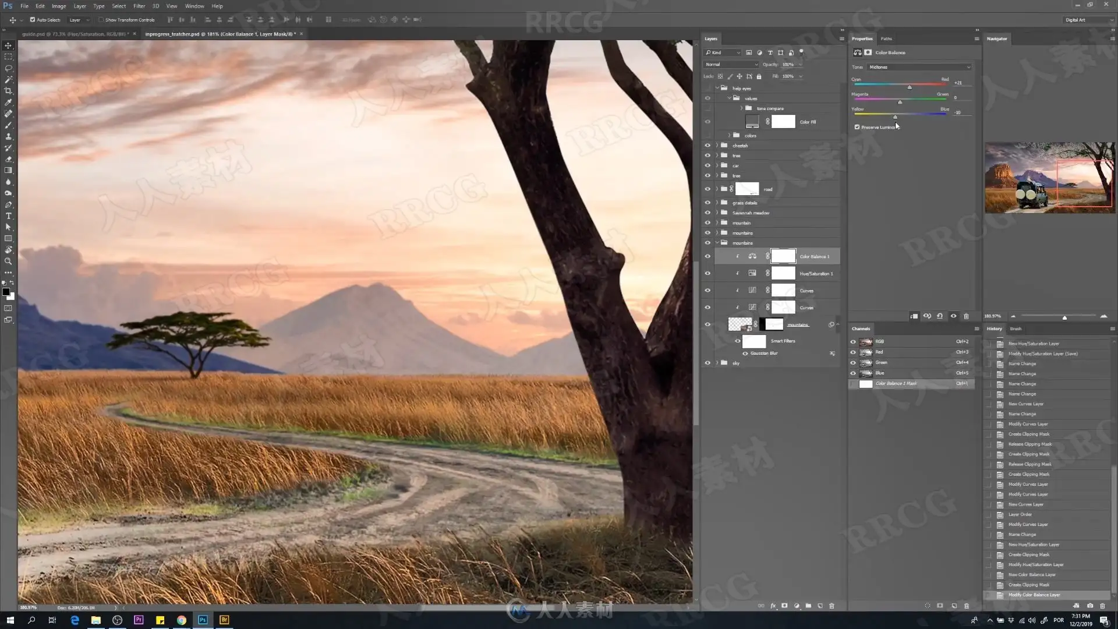The image size is (1118, 629).
Task: Toggle Auto-Select checkbox in options bar
Action: coord(33,20)
